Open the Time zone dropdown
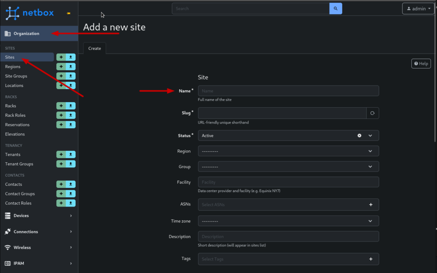 tap(288, 221)
